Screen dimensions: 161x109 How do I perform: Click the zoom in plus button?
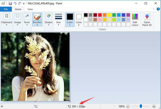tap(154, 106)
